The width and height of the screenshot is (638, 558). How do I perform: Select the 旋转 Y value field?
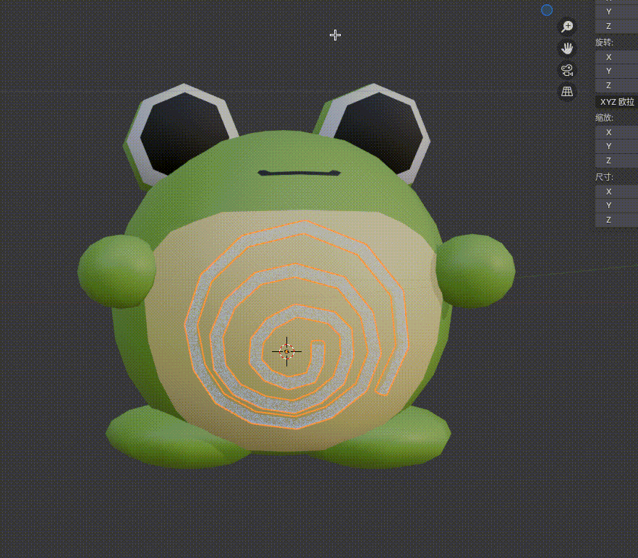pos(616,71)
